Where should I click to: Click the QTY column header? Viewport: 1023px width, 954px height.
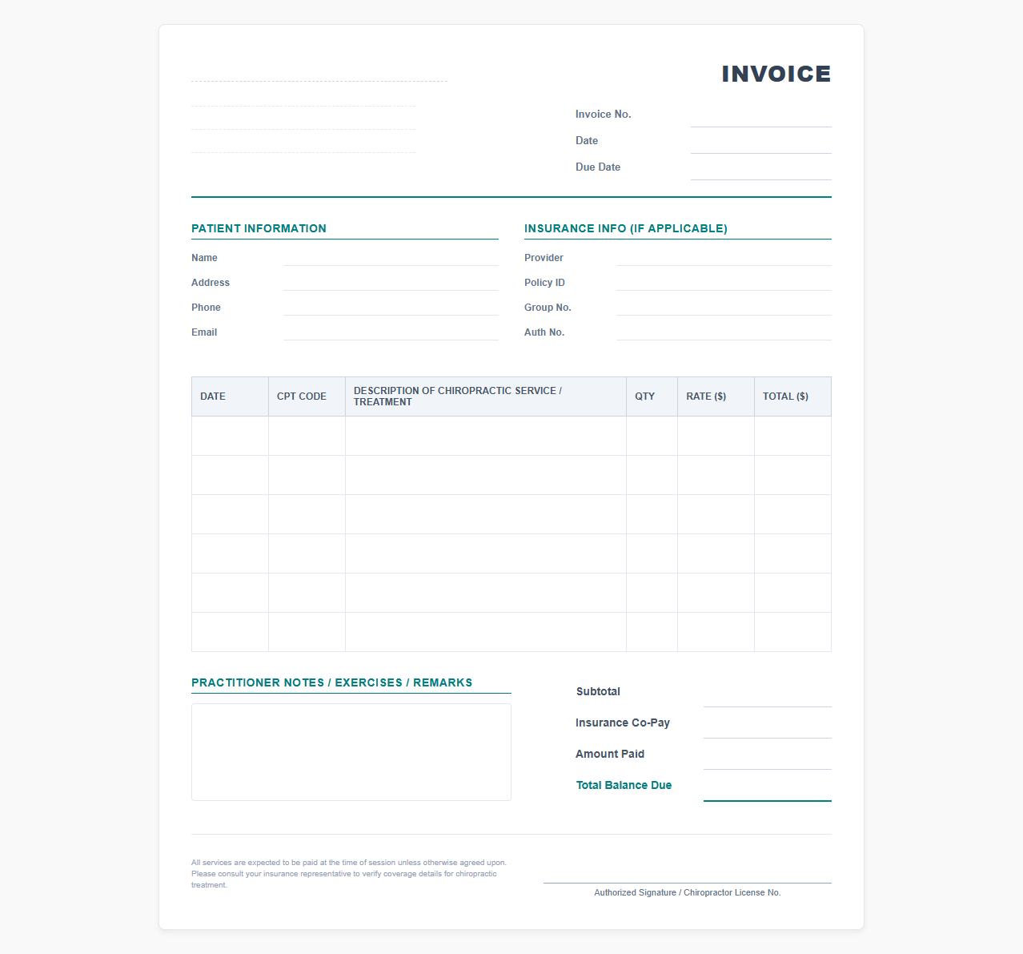pos(652,396)
